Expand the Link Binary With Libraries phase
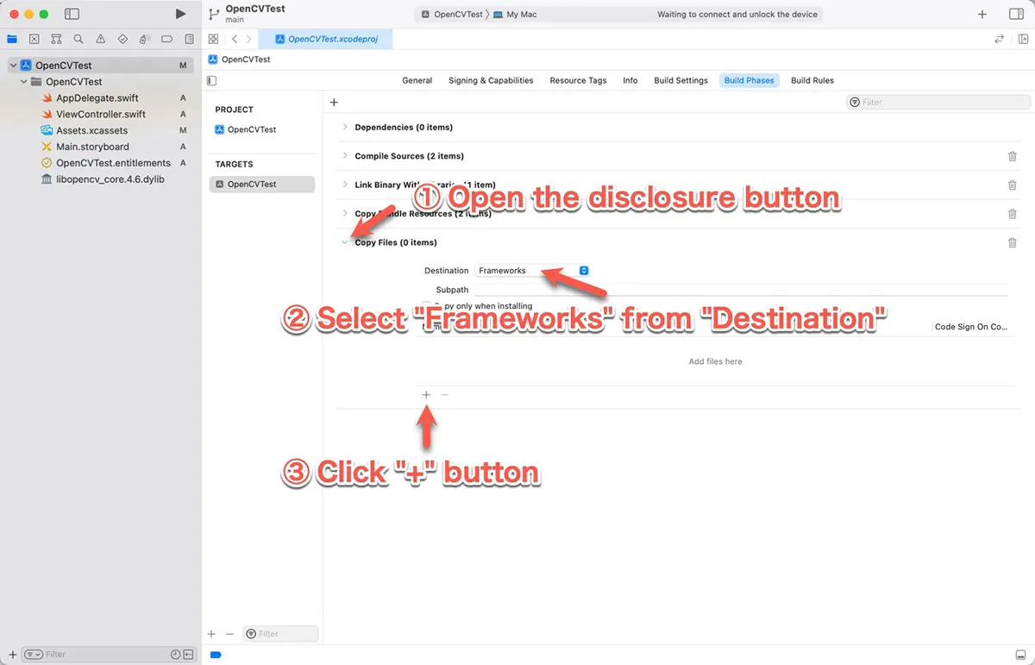 point(345,185)
